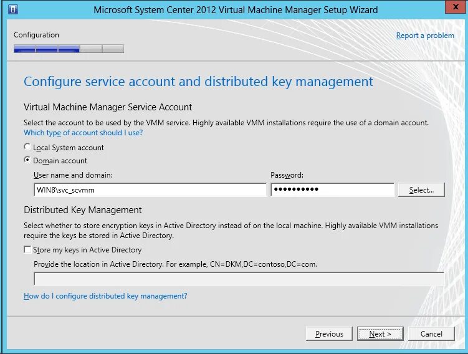Screen dimensions: 468x354
Task: Click the 'User name and domain:' label
Action: coord(73,175)
